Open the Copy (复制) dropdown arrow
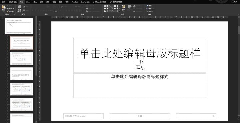Screen dimensions: 240x123 point(14,9)
